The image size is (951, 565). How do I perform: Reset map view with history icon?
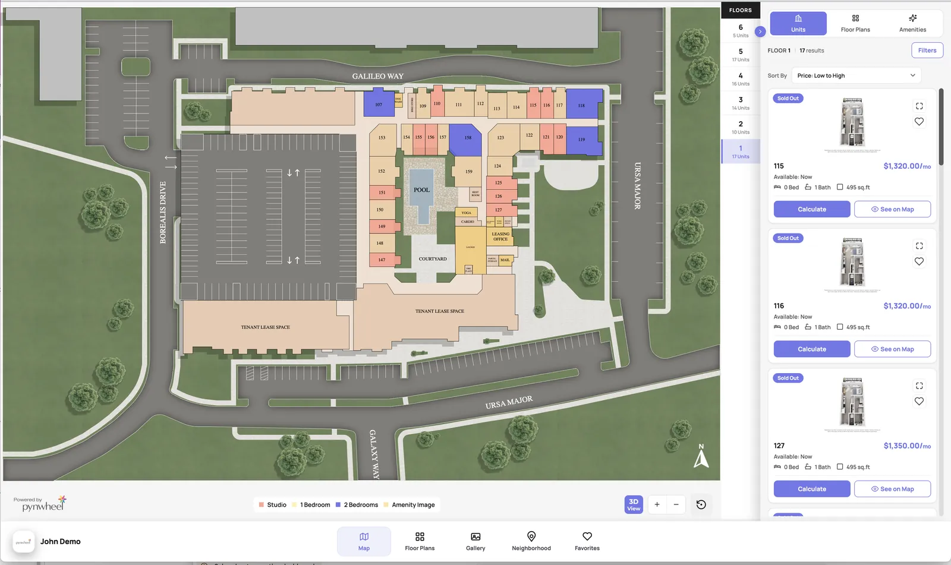(701, 504)
